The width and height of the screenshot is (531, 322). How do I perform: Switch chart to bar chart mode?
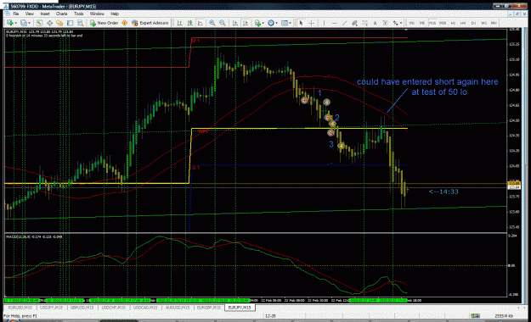(180, 23)
